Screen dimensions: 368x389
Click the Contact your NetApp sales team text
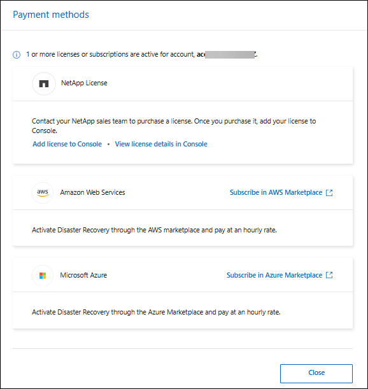174,126
